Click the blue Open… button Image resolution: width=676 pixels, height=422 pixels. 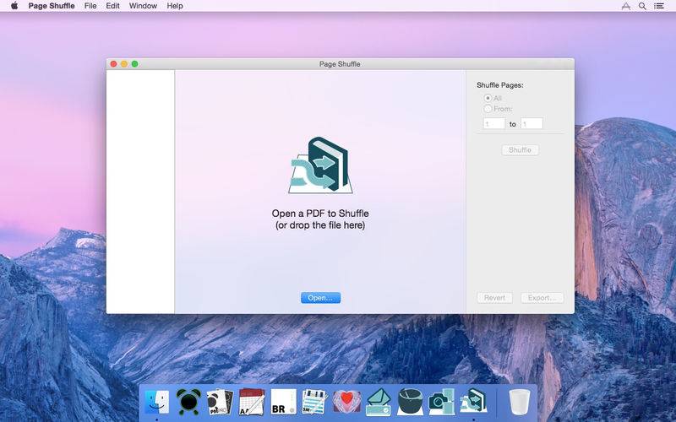coord(320,298)
